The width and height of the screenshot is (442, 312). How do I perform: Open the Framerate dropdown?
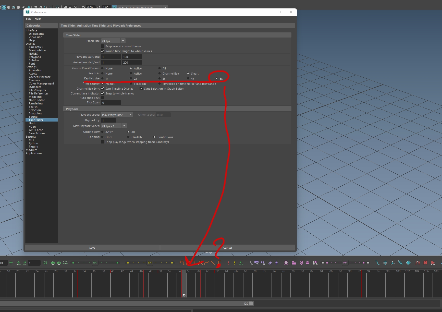pyautogui.click(x=123, y=41)
